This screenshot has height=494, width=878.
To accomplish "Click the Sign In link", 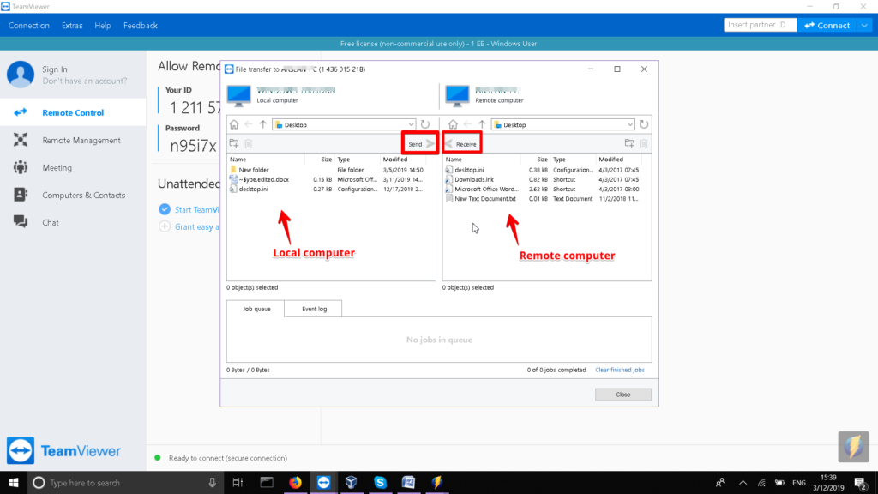I will (55, 69).
